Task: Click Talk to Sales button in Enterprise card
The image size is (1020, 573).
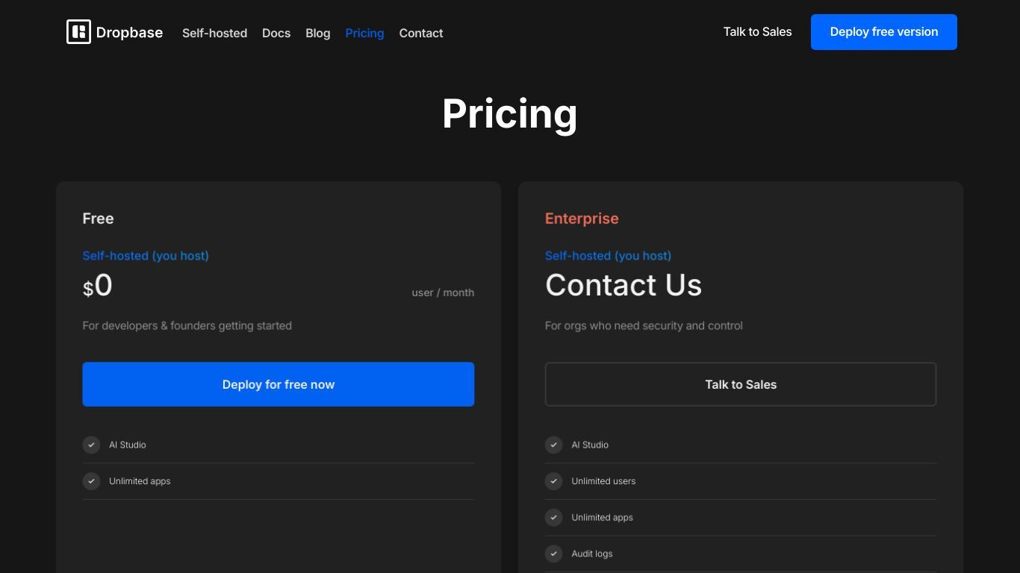Action: tap(741, 384)
